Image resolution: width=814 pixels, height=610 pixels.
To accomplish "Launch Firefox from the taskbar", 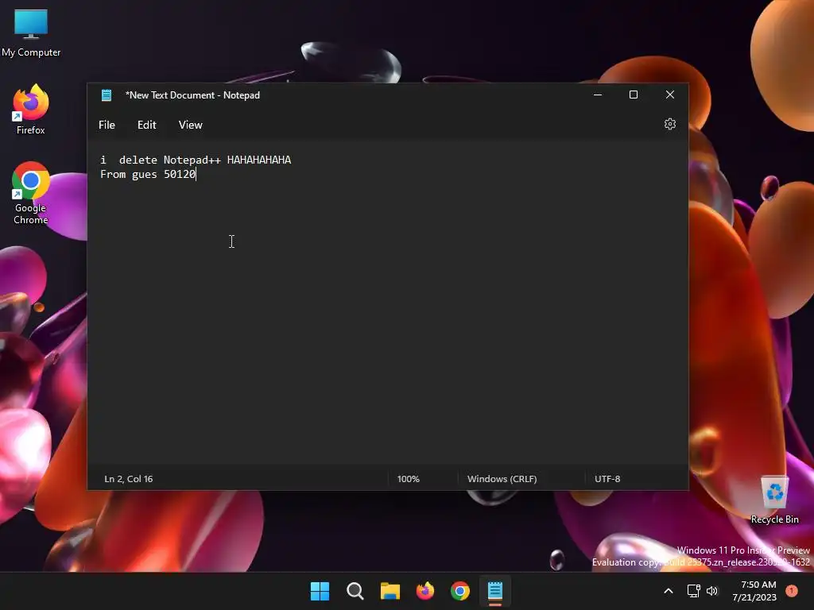I will [x=425, y=591].
